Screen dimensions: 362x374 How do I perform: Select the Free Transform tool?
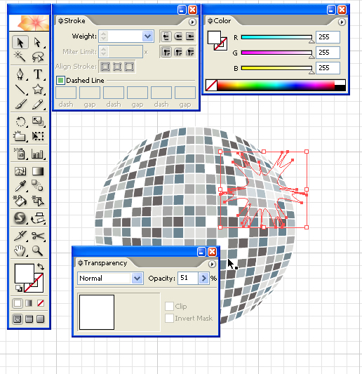point(37,136)
